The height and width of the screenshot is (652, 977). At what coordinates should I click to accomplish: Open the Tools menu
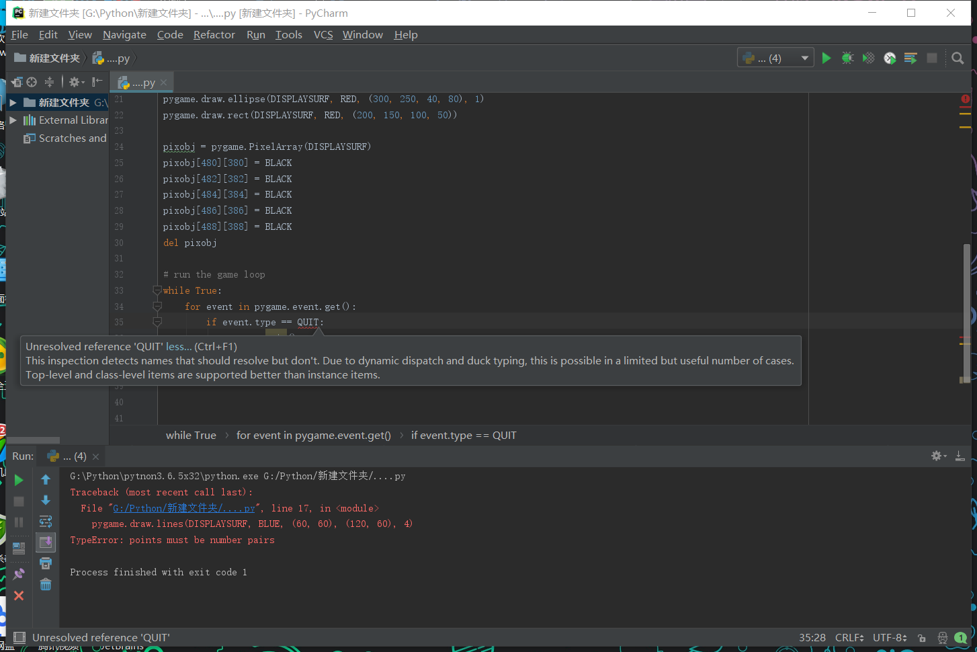click(x=289, y=34)
